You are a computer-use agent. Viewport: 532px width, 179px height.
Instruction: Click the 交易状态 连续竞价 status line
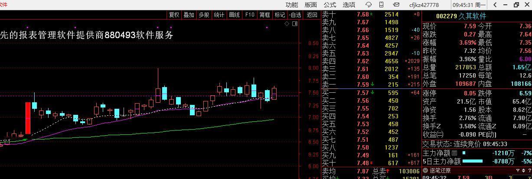(x=465, y=144)
